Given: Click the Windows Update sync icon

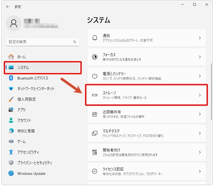Looking at the screenshot, I should pos(11,173).
